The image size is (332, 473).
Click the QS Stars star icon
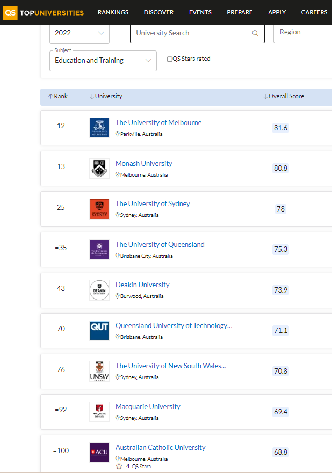(119, 467)
